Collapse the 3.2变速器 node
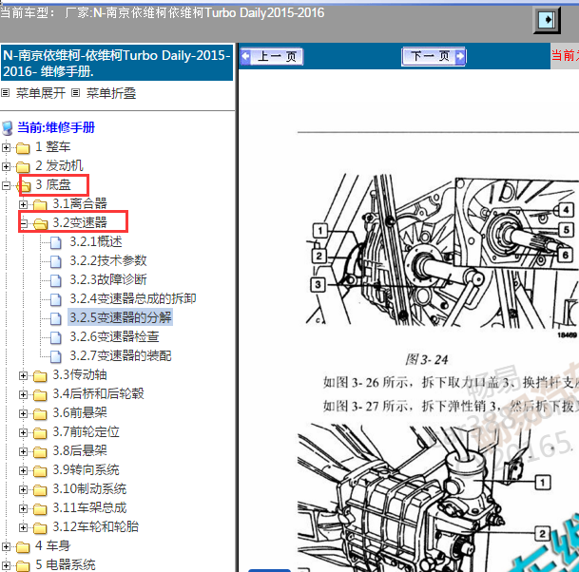Image resolution: width=579 pixels, height=572 pixels. 23,223
